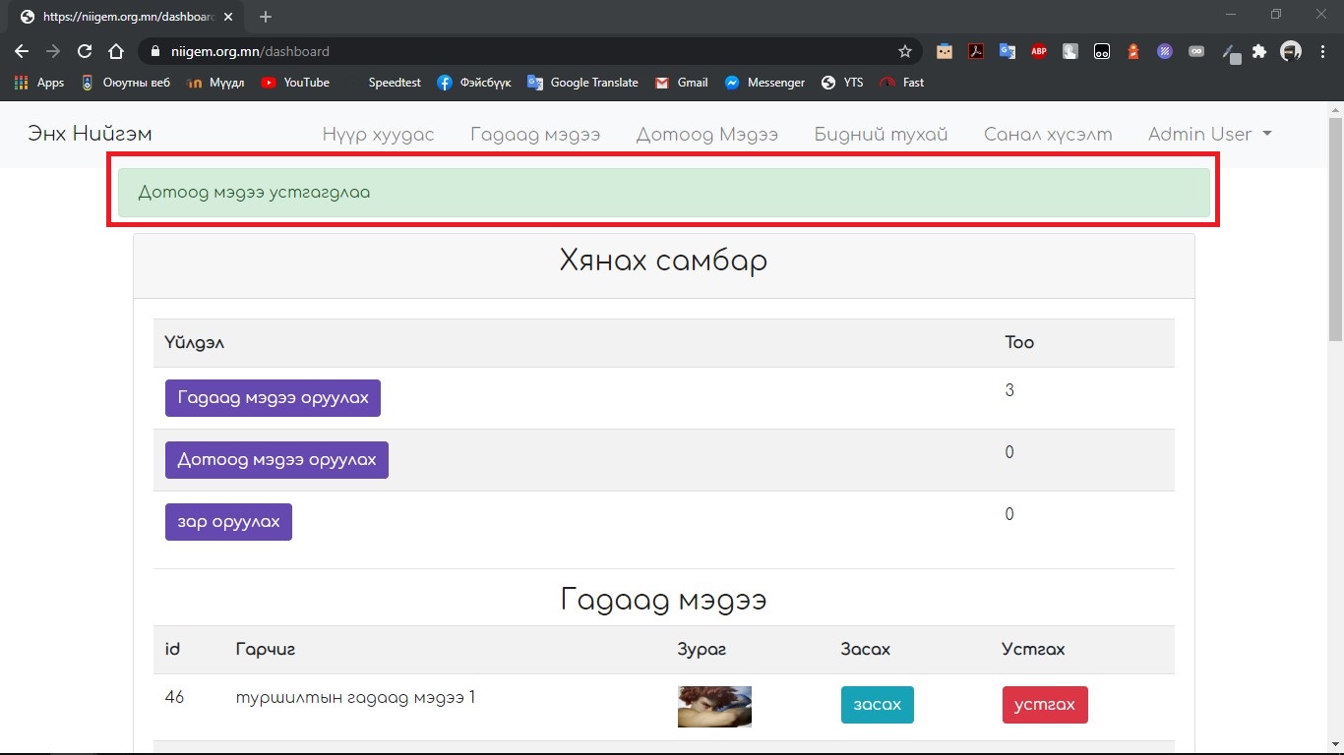Click the засах button for row 46
The width and height of the screenshot is (1344, 755).
coord(877,705)
